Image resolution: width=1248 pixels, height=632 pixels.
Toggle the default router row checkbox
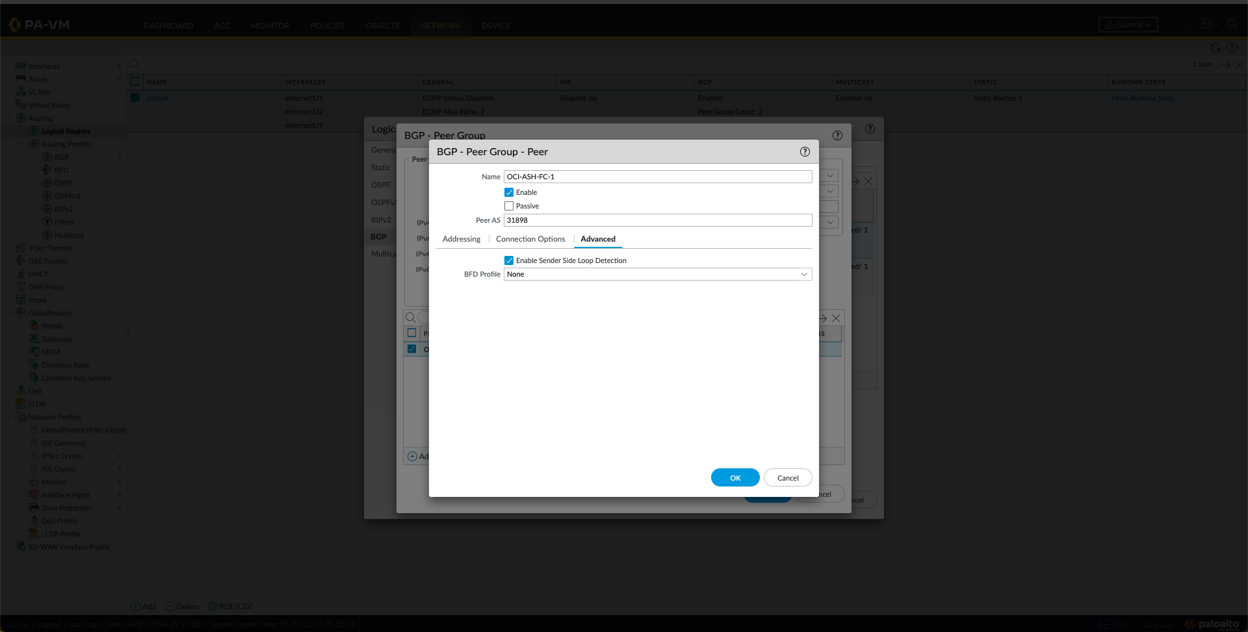[135, 97]
